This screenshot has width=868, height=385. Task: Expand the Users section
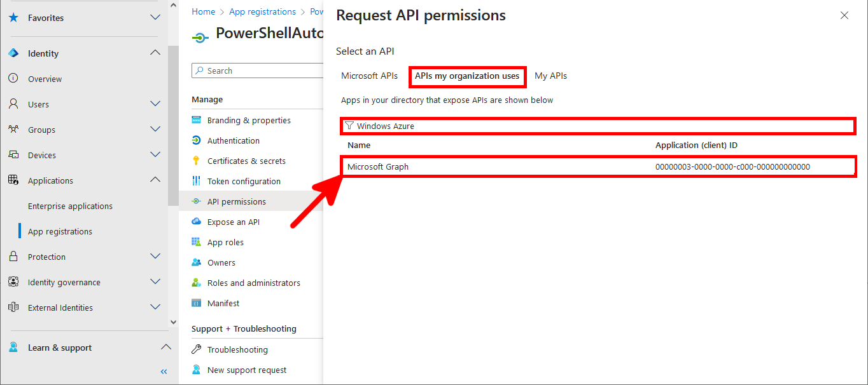(155, 104)
